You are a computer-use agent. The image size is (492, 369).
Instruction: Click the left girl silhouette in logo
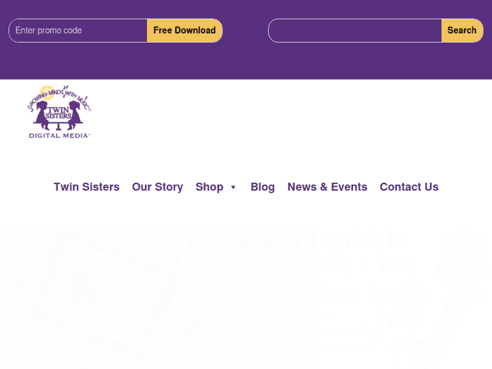coord(45,115)
